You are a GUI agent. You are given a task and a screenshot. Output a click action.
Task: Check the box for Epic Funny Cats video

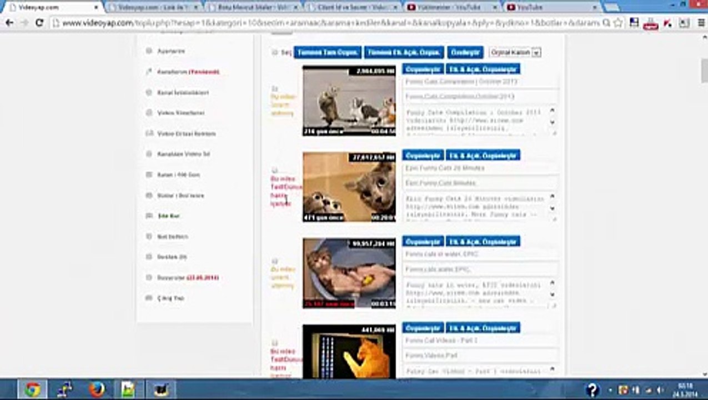(274, 171)
